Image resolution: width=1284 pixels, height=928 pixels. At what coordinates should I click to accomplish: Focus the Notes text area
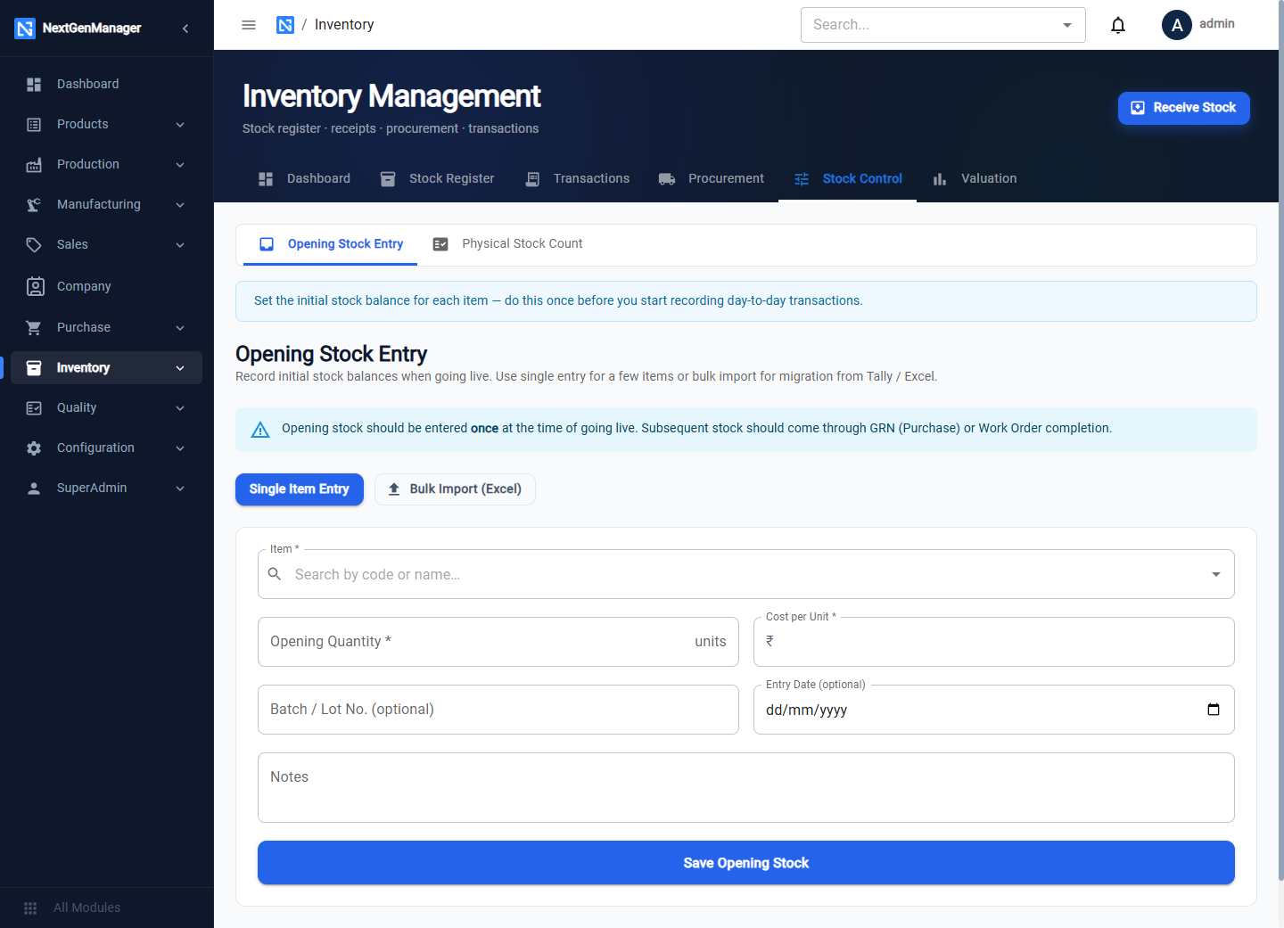(746, 788)
